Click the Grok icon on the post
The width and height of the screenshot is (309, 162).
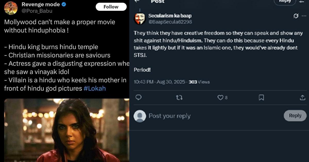coord(296,16)
